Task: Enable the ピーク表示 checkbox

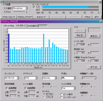Action: [62, 95]
